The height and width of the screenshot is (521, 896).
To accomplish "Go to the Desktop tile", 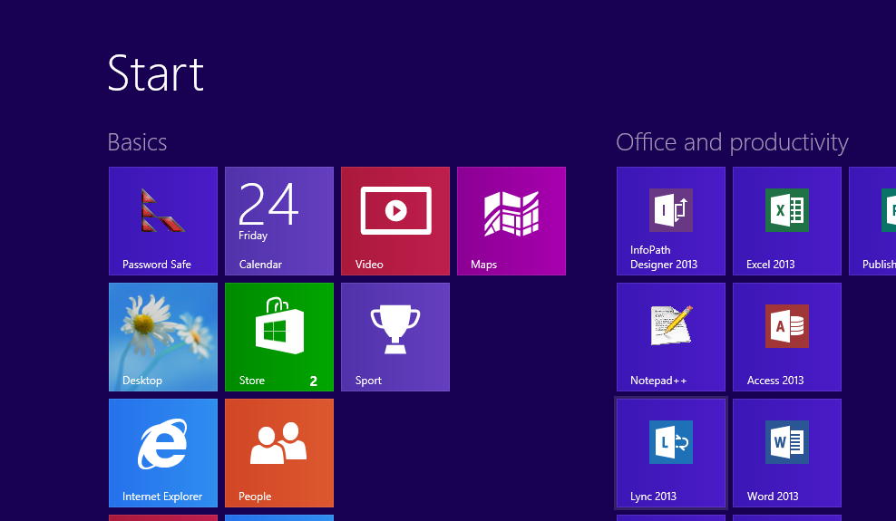I will tap(163, 337).
